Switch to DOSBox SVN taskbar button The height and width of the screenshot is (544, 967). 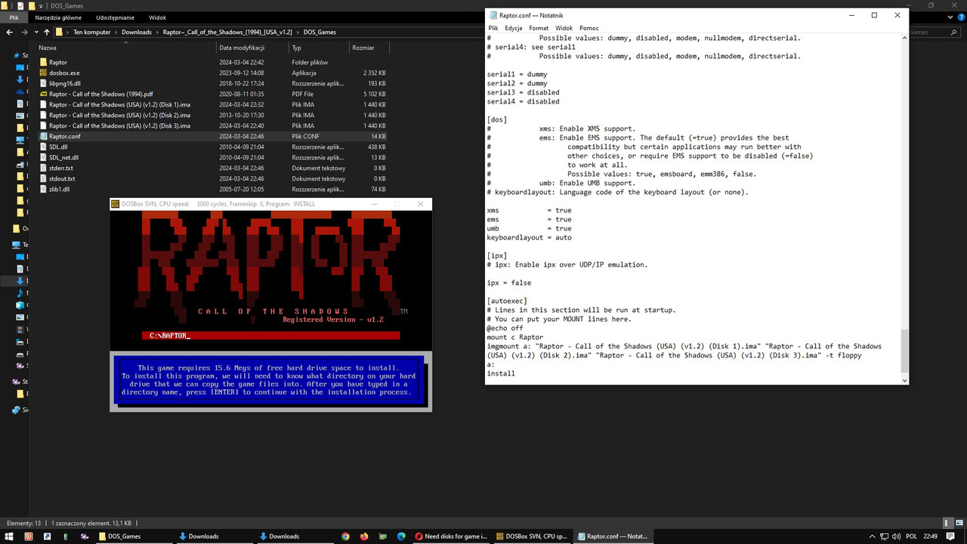tap(531, 536)
